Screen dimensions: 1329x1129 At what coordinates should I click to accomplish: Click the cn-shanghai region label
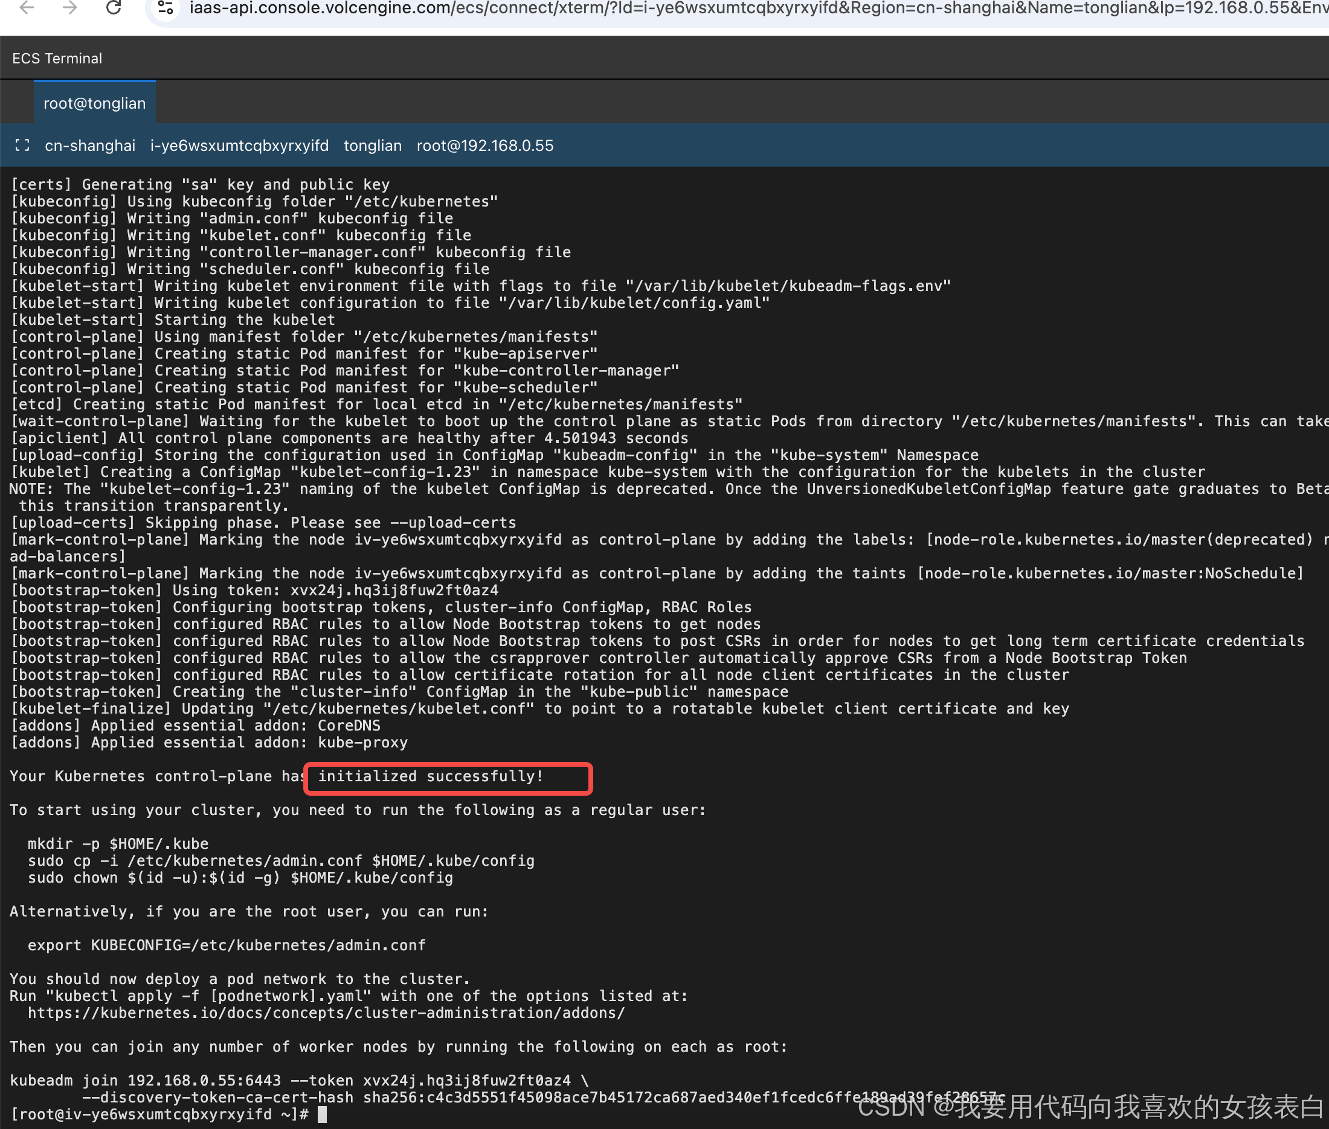(x=89, y=146)
